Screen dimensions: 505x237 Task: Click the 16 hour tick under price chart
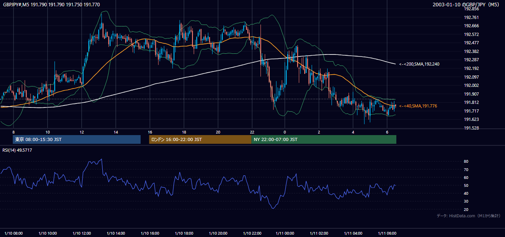[x=150, y=132]
